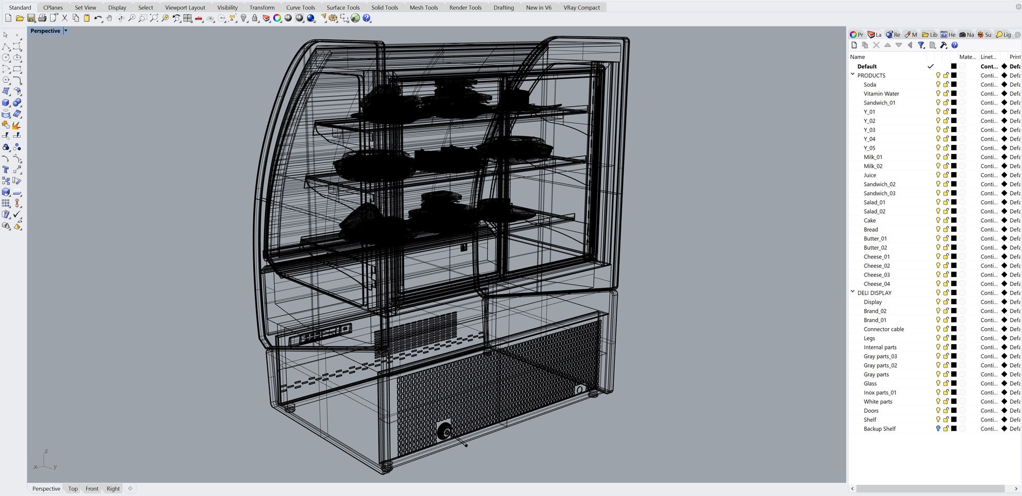Toggle visibility bulb for Vitamin Water layer
1022x496 pixels.
point(938,93)
